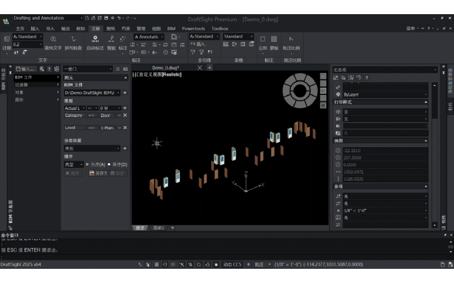Add a BIM file with the plus icon

tap(125, 93)
